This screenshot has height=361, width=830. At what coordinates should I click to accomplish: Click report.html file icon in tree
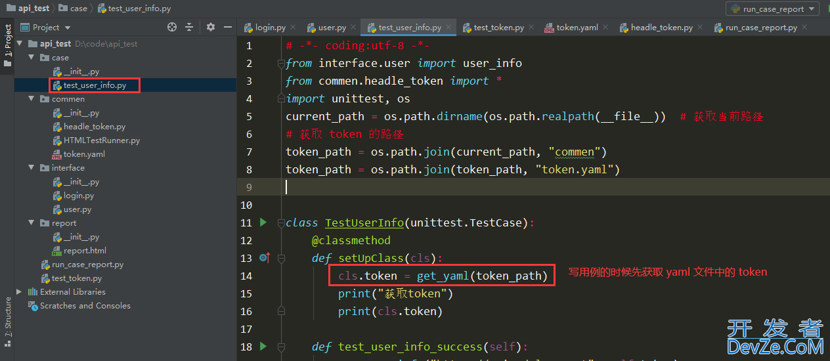pyautogui.click(x=57, y=251)
